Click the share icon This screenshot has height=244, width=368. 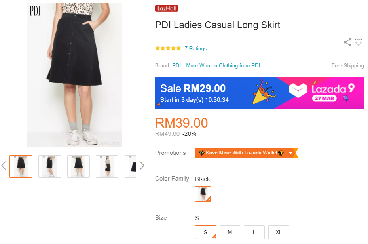tap(347, 42)
